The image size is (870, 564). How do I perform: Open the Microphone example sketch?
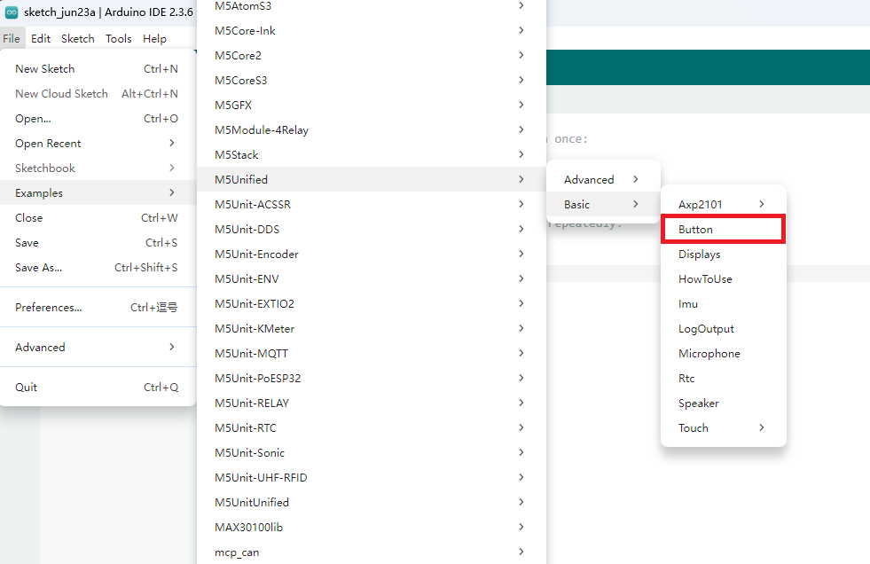click(x=724, y=353)
